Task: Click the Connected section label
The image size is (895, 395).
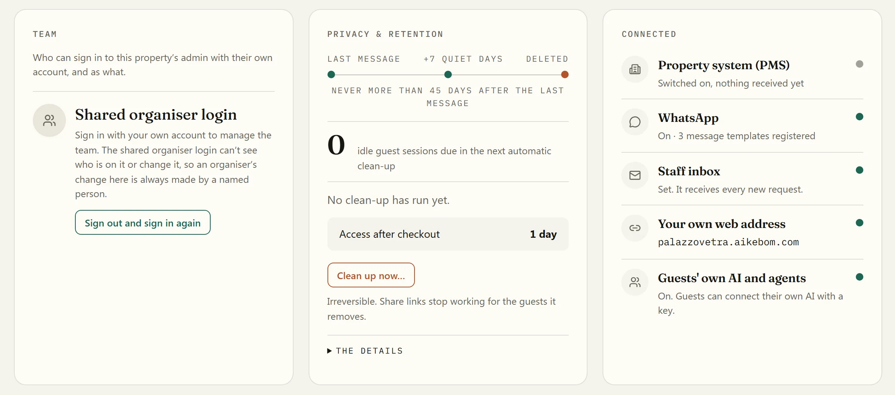Action: click(649, 34)
